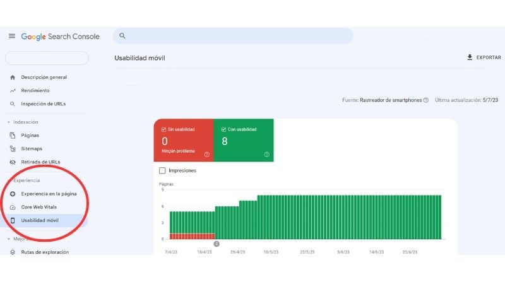Click the plus-circle icon for Experiencia en la página
This screenshot has height=284, width=505.
pos(13,194)
